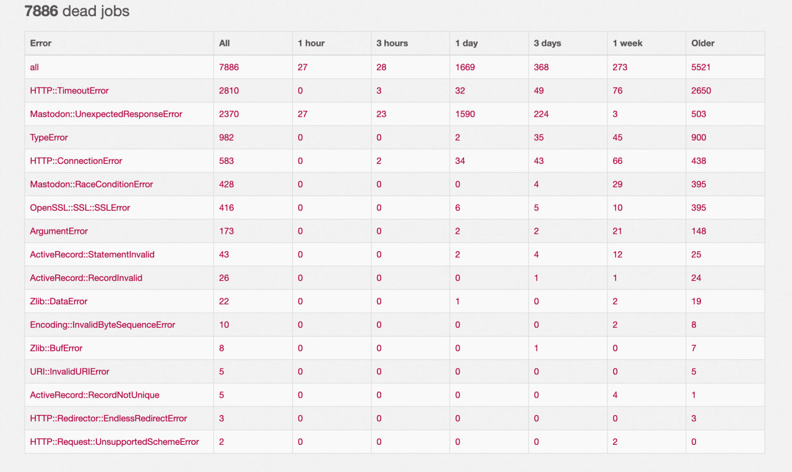The image size is (792, 472).
Task: Open URI::InvalidURIError dead jobs
Action: [x=70, y=372]
